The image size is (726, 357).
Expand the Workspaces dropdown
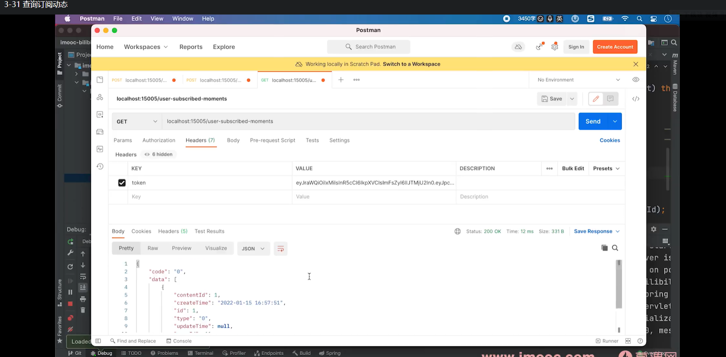click(146, 47)
